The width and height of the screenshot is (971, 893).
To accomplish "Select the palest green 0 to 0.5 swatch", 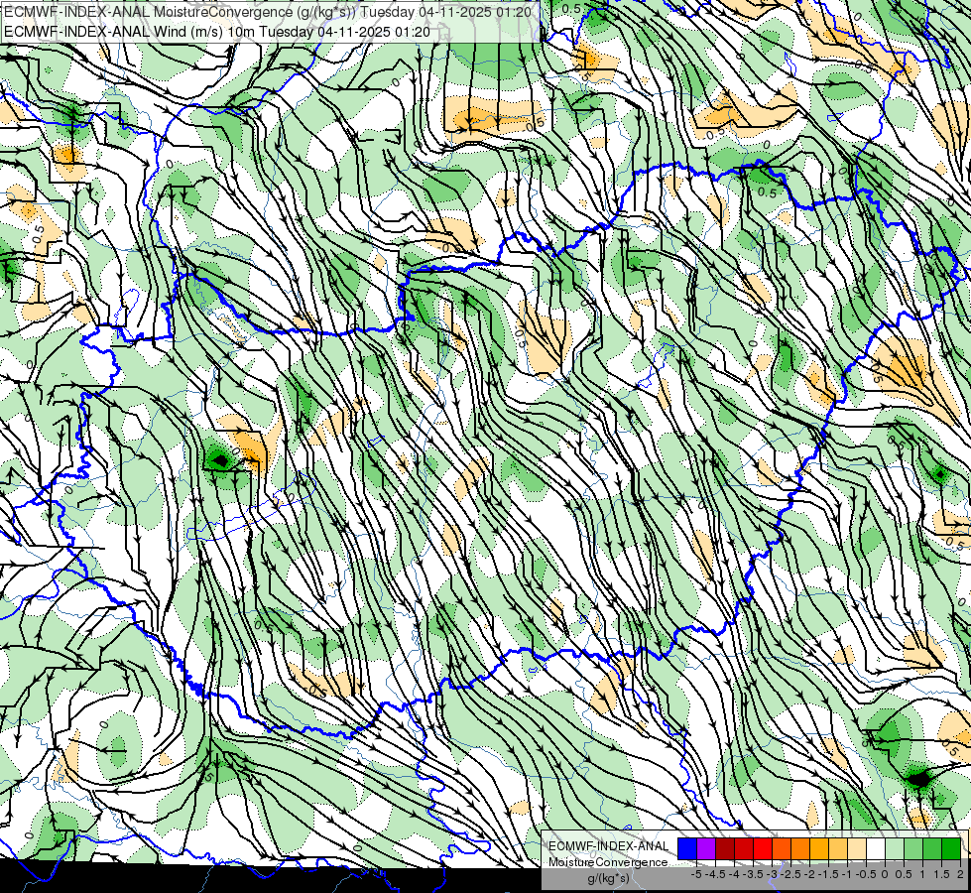I will pyautogui.click(x=895, y=849).
